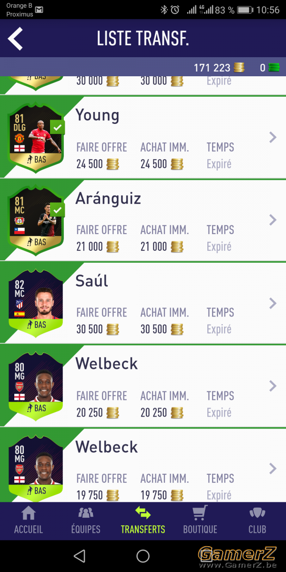286x572 pixels.
Task: Tap the green points icon in header
Action: [274, 68]
